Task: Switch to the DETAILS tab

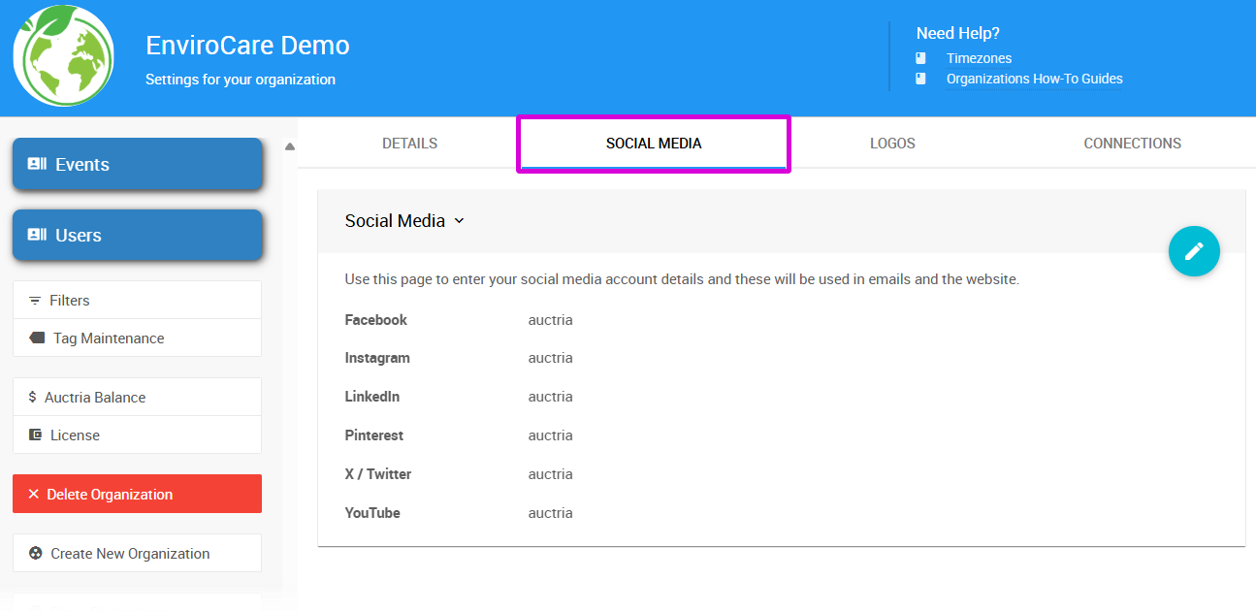Action: pyautogui.click(x=409, y=143)
